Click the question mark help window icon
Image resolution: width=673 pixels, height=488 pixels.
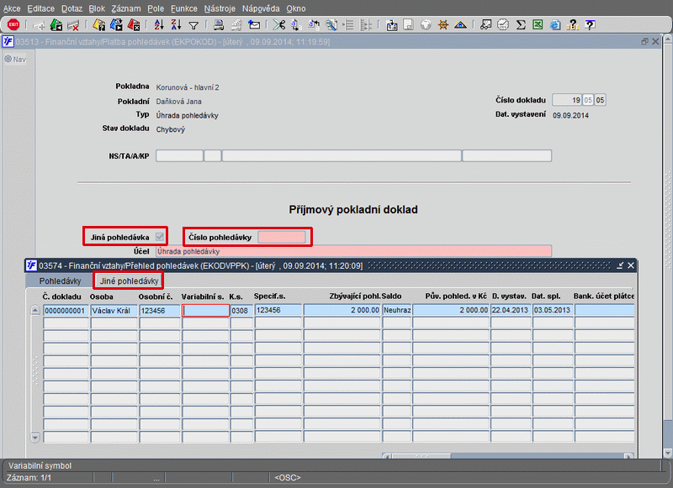(591, 25)
